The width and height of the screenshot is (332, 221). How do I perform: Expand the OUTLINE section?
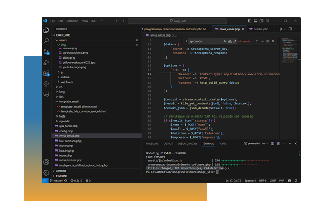coord(61,171)
